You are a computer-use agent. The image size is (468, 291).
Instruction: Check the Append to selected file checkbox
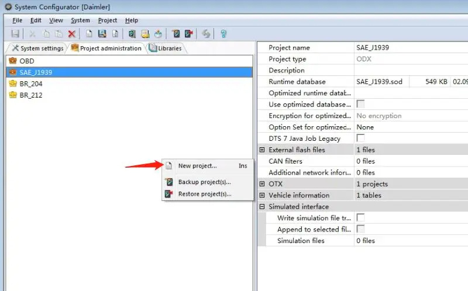coord(361,229)
